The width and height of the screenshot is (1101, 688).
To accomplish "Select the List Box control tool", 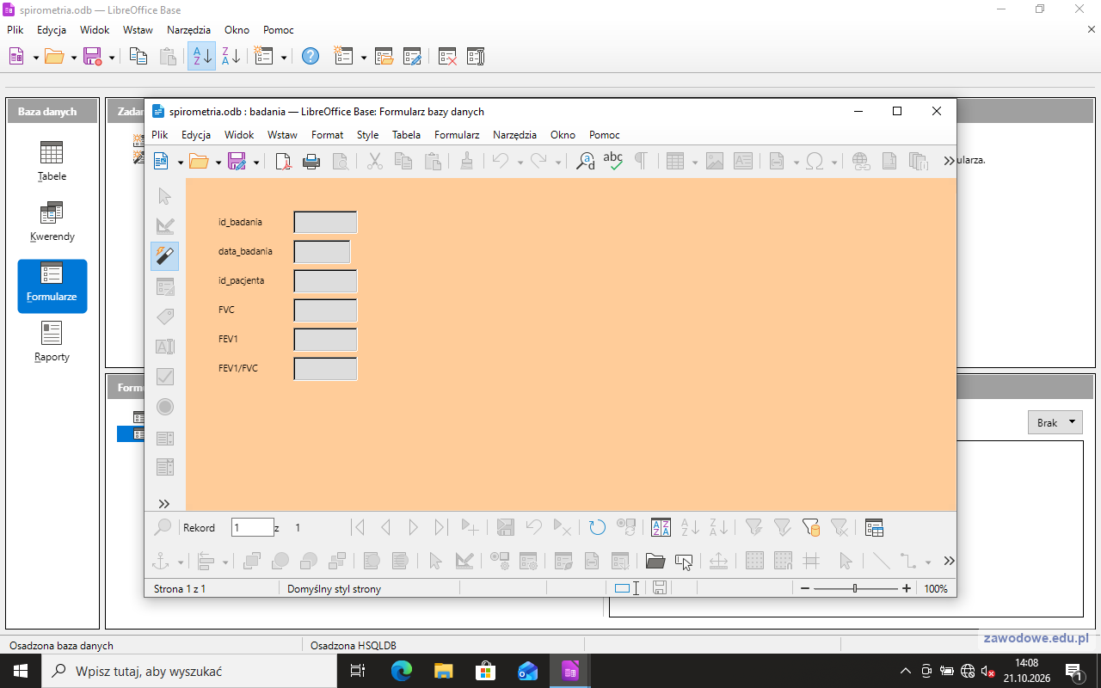I will point(165,437).
